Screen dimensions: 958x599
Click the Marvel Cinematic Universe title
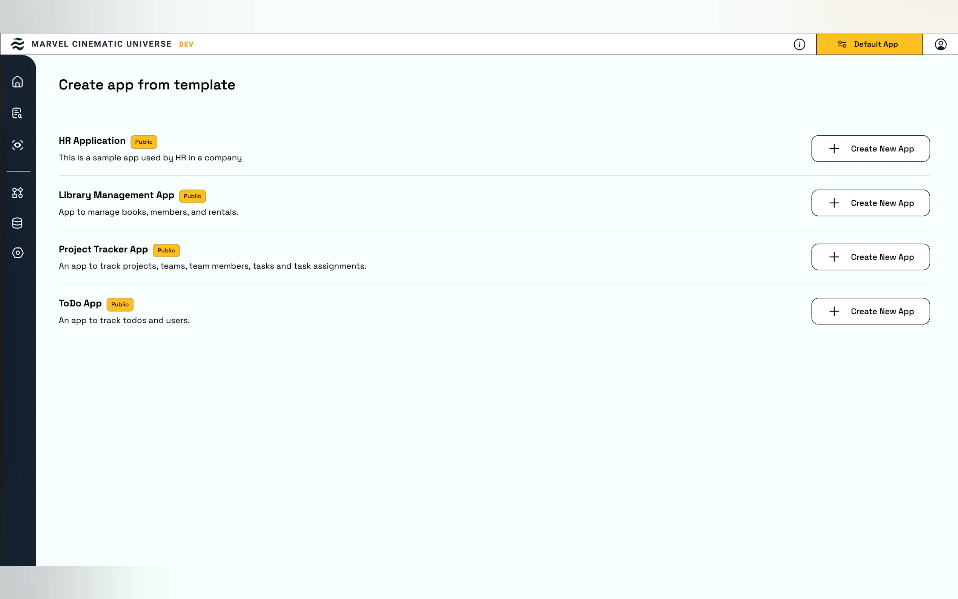(x=101, y=44)
